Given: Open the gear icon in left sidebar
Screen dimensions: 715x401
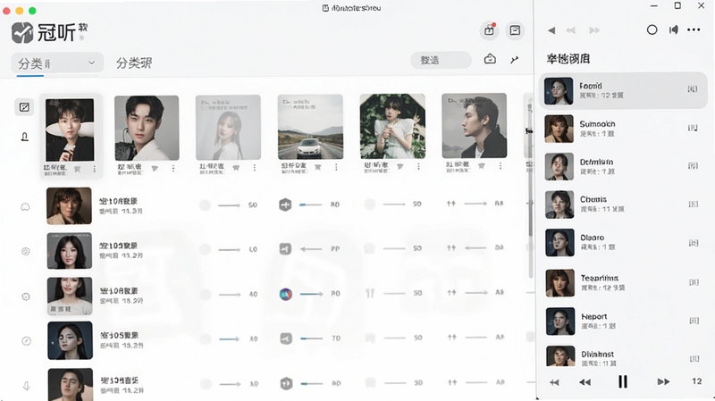Looking at the screenshot, I should click(x=26, y=297).
